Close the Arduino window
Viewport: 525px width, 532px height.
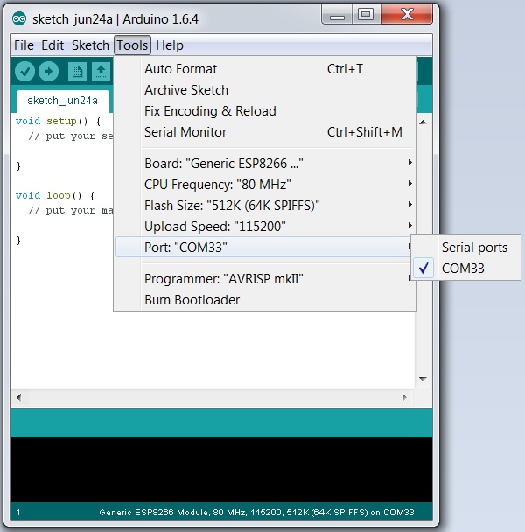coord(407,15)
